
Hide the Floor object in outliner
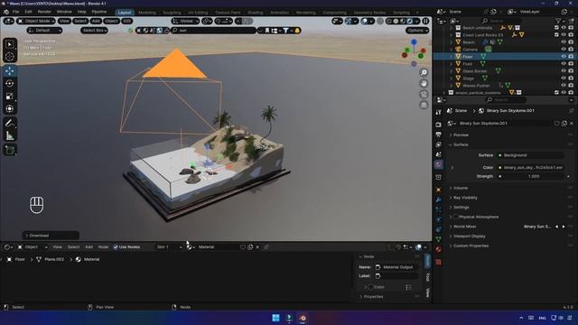tap(564, 56)
